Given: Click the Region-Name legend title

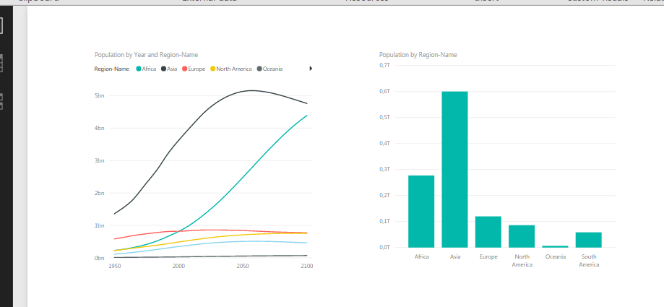Looking at the screenshot, I should pyautogui.click(x=112, y=69).
